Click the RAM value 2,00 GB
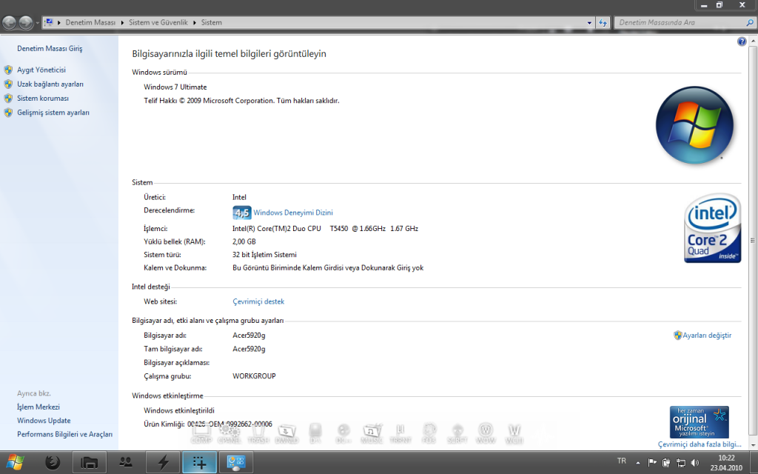Image resolution: width=758 pixels, height=474 pixels. pyautogui.click(x=244, y=241)
